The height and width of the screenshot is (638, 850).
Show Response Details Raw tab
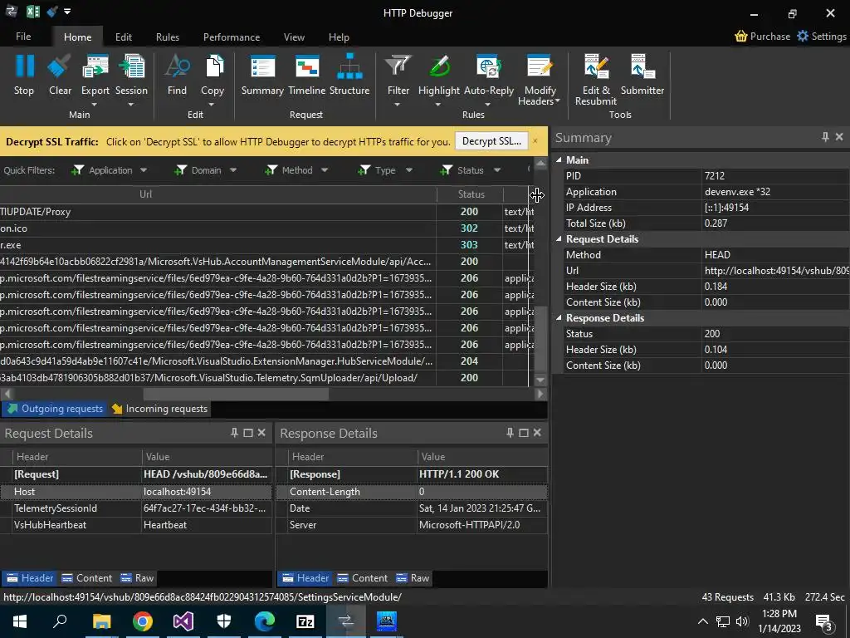(x=413, y=578)
